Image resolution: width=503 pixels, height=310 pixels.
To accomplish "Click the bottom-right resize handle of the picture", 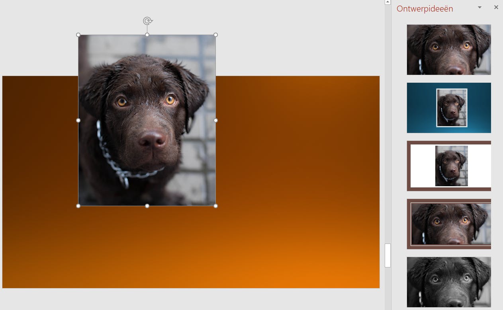I will click(216, 206).
